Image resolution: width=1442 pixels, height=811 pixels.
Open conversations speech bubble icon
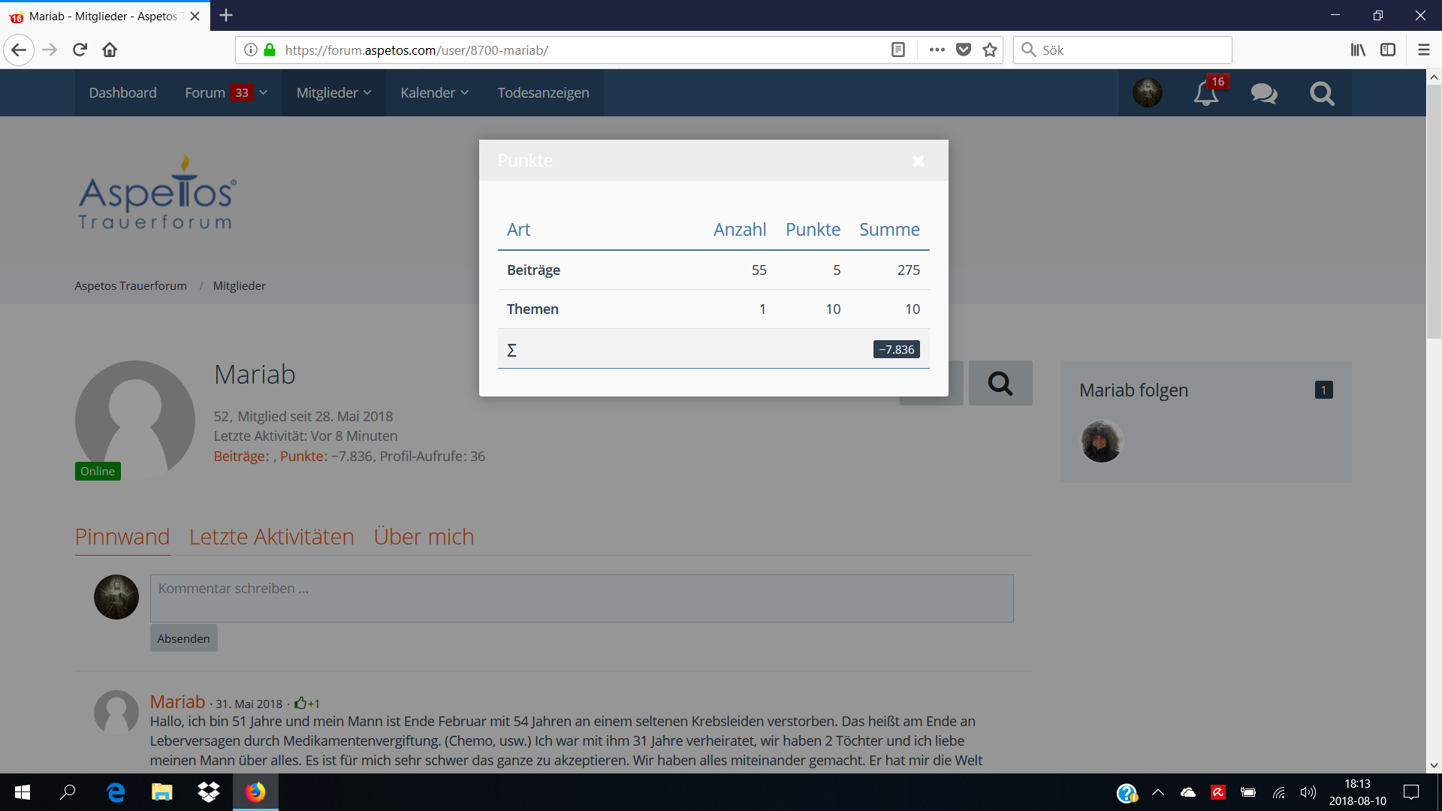pos(1264,93)
